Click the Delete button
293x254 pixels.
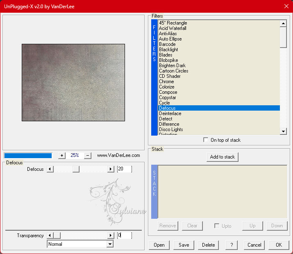tap(208, 245)
